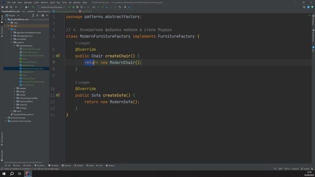Click the tool window quick access icon in status bar
This screenshot has width=315, height=177.
coord(2,169)
